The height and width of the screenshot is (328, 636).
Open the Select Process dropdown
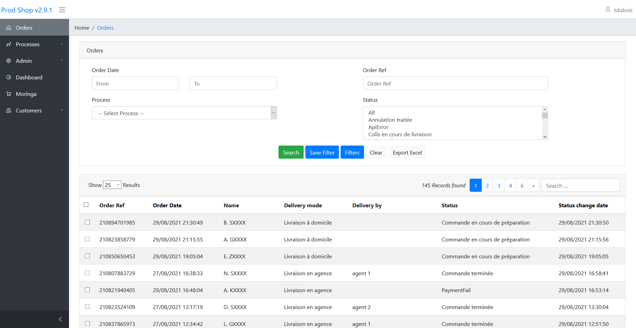point(184,113)
